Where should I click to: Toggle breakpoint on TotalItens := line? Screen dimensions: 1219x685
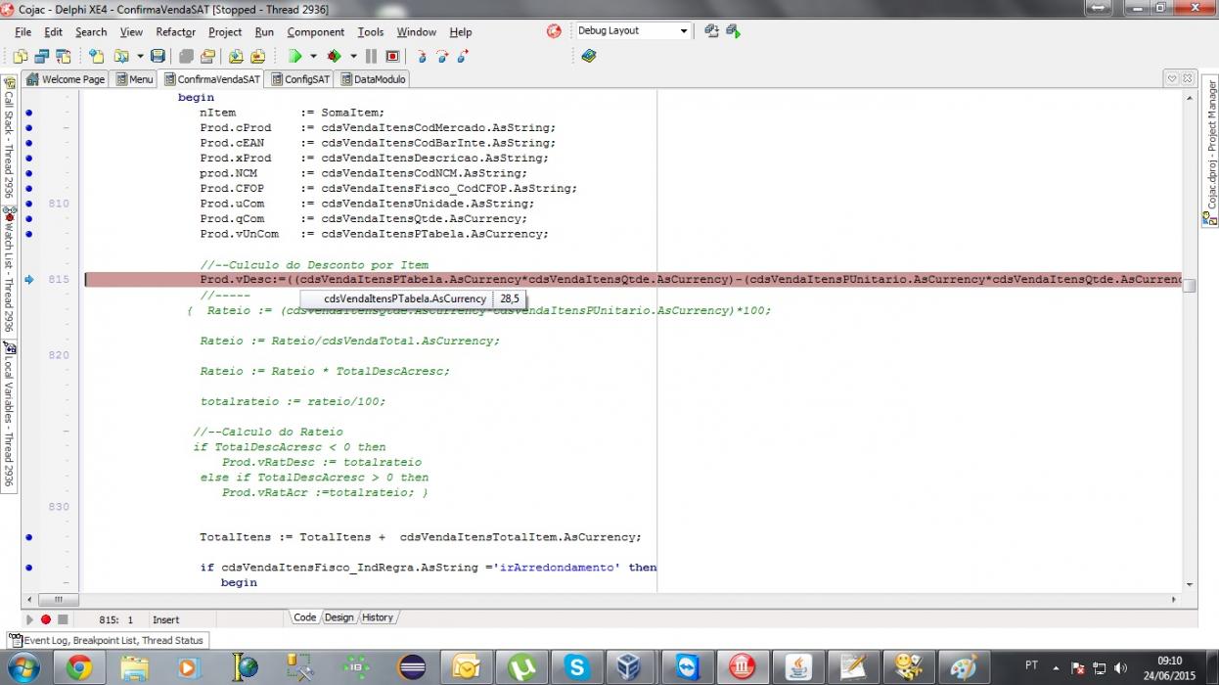[29, 537]
